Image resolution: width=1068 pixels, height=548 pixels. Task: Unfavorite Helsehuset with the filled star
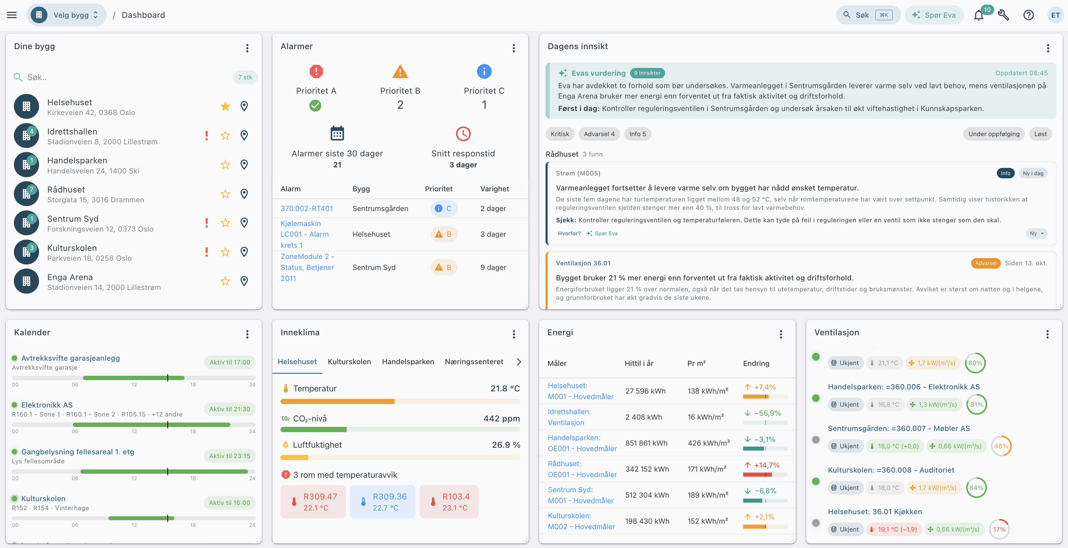pyautogui.click(x=225, y=106)
